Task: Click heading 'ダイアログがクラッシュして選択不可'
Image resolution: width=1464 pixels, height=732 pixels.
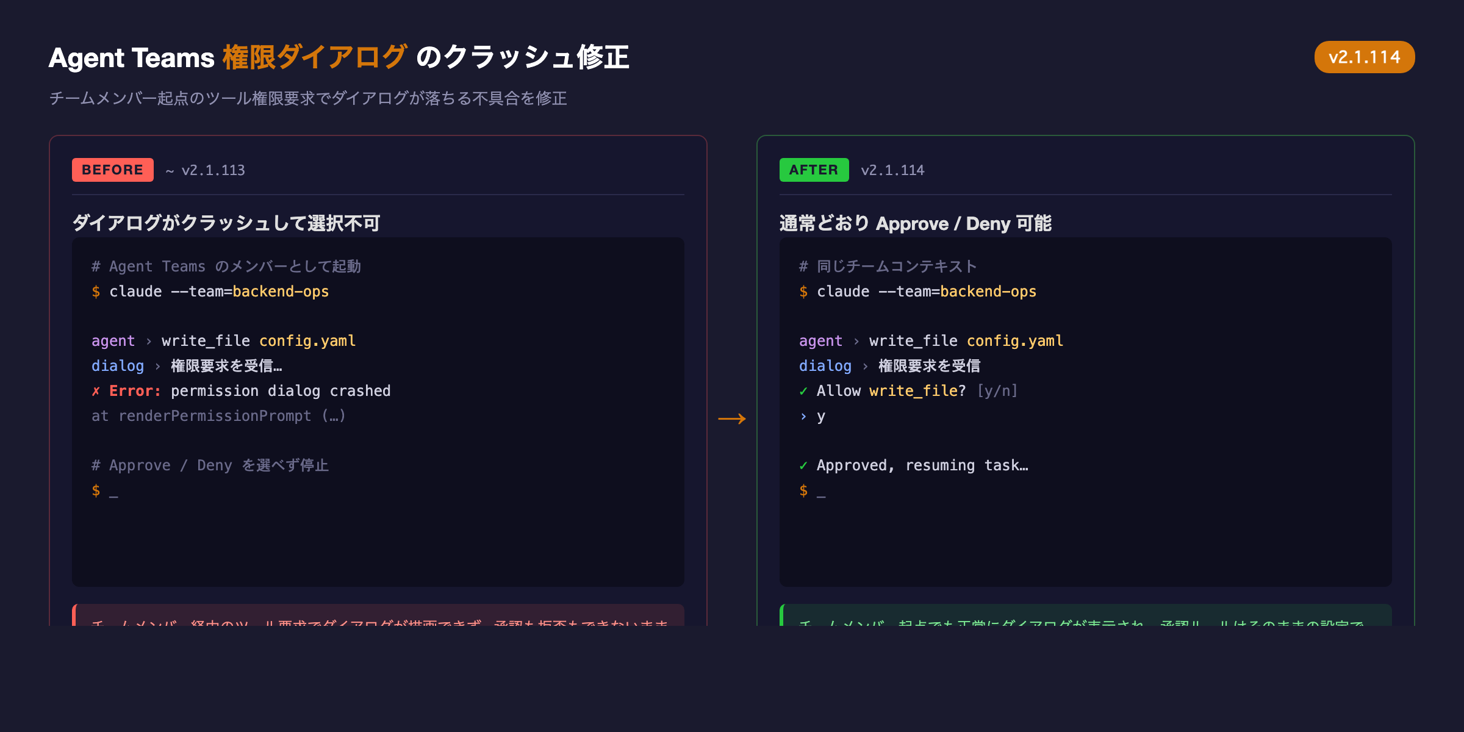Action: click(226, 223)
